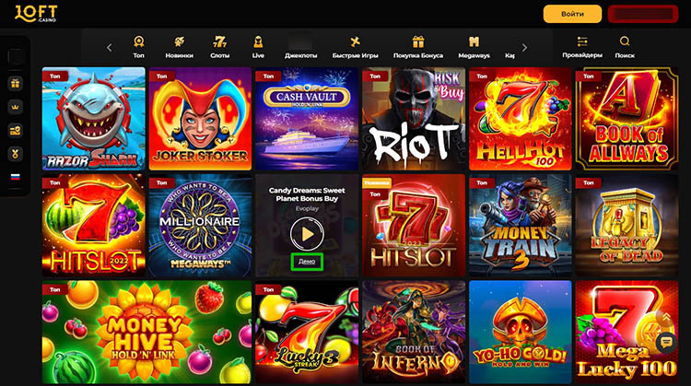The height and width of the screenshot is (386, 691).
Task: Click the Демо link under Candy Dreams
Action: [x=307, y=262]
